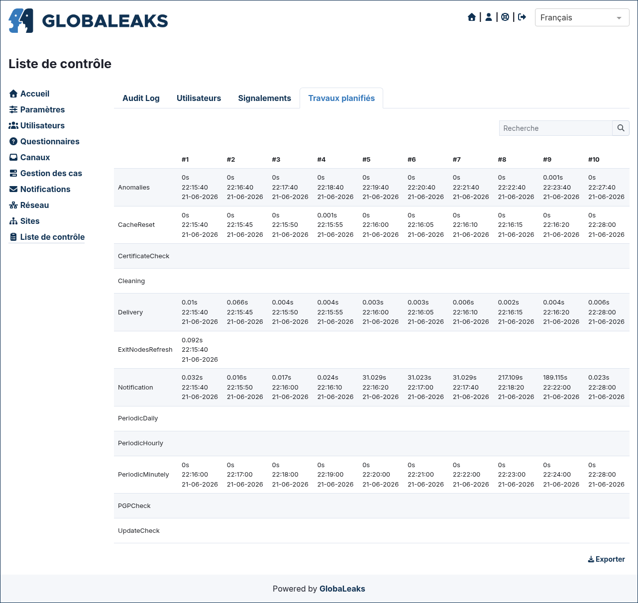Image resolution: width=638 pixels, height=603 pixels.
Task: Go to Accueil in sidebar
Action: 35,94
